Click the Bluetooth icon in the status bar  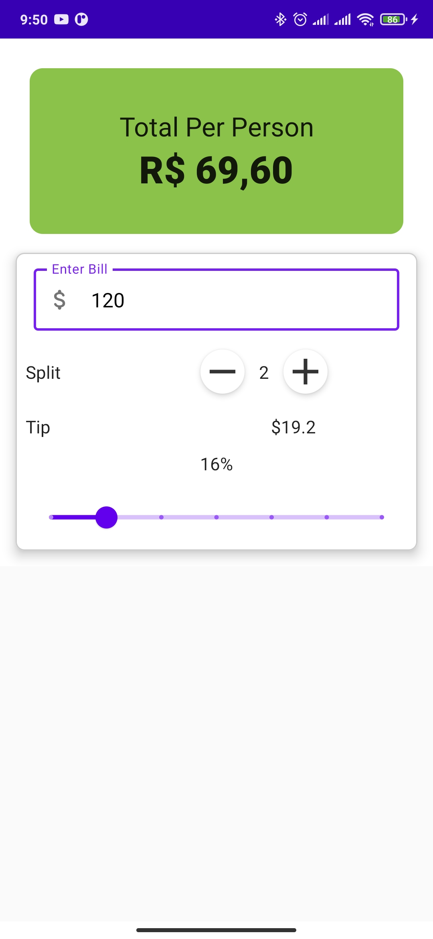[x=281, y=19]
